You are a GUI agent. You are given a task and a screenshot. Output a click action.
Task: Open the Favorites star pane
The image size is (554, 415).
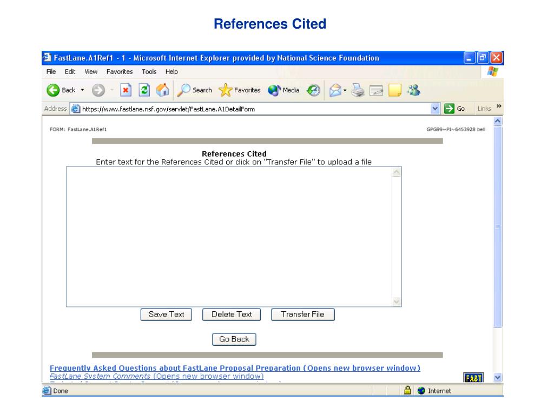click(x=240, y=90)
